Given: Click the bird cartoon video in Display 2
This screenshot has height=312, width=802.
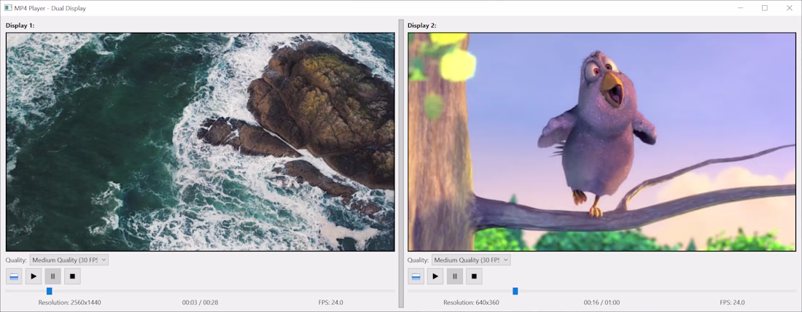Looking at the screenshot, I should coord(602,142).
